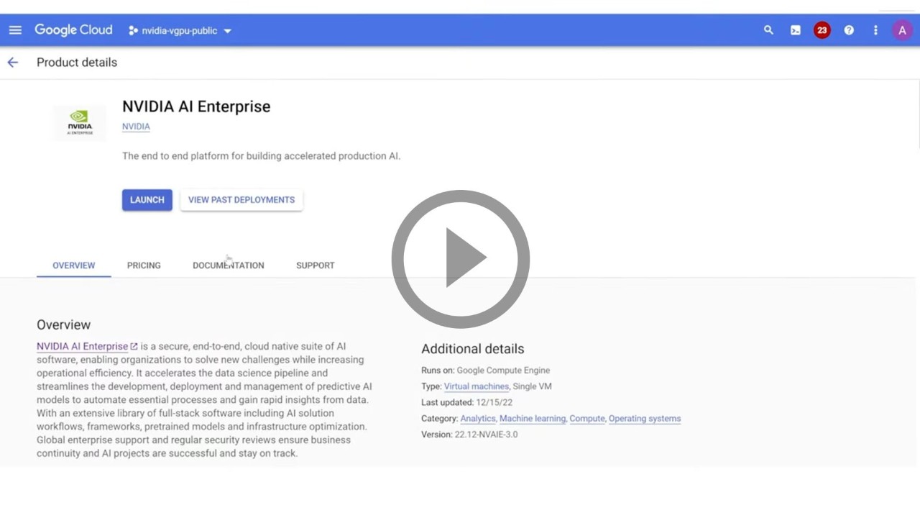Follow the NVIDIA publisher link
This screenshot has width=920, height=518.
pyautogui.click(x=136, y=126)
